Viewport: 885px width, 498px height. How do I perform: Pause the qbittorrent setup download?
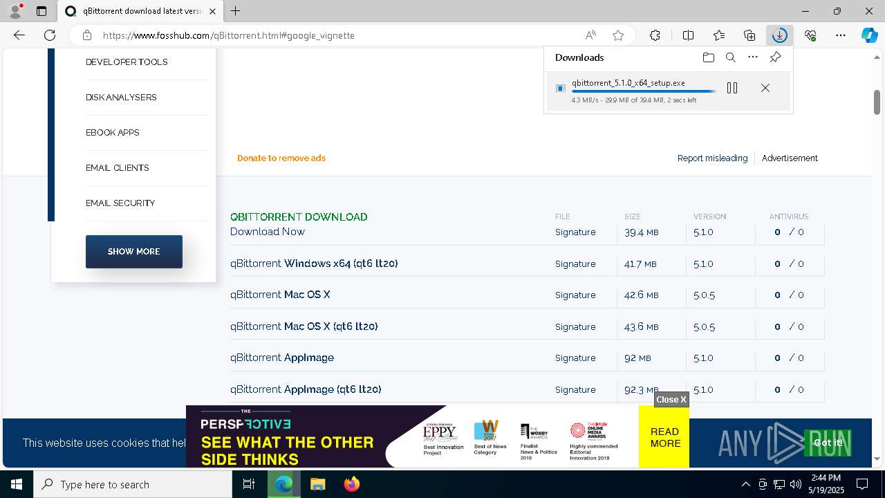pos(732,88)
